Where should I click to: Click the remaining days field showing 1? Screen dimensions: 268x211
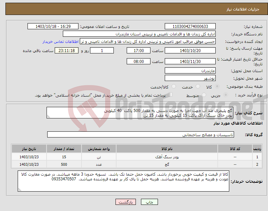coord(102,50)
